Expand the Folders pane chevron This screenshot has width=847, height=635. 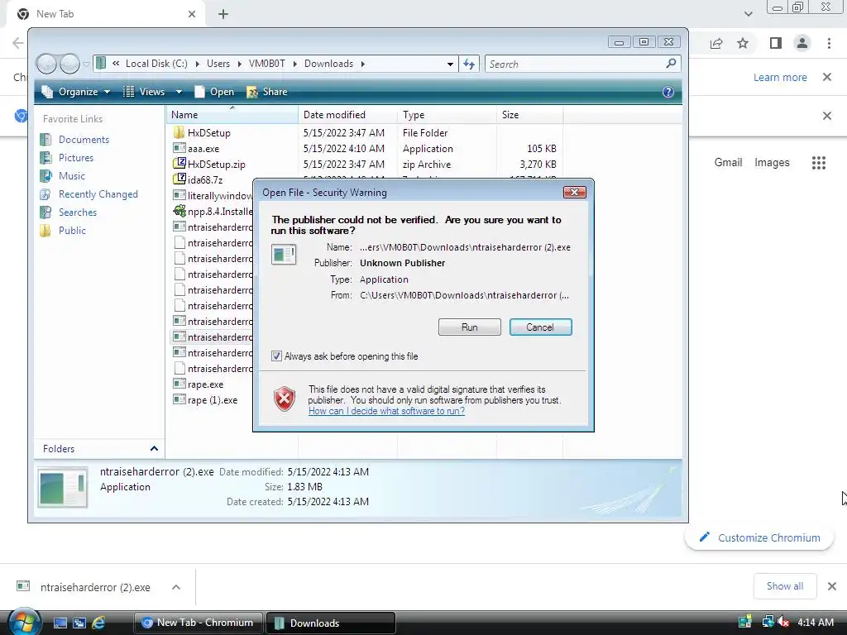coord(154,449)
